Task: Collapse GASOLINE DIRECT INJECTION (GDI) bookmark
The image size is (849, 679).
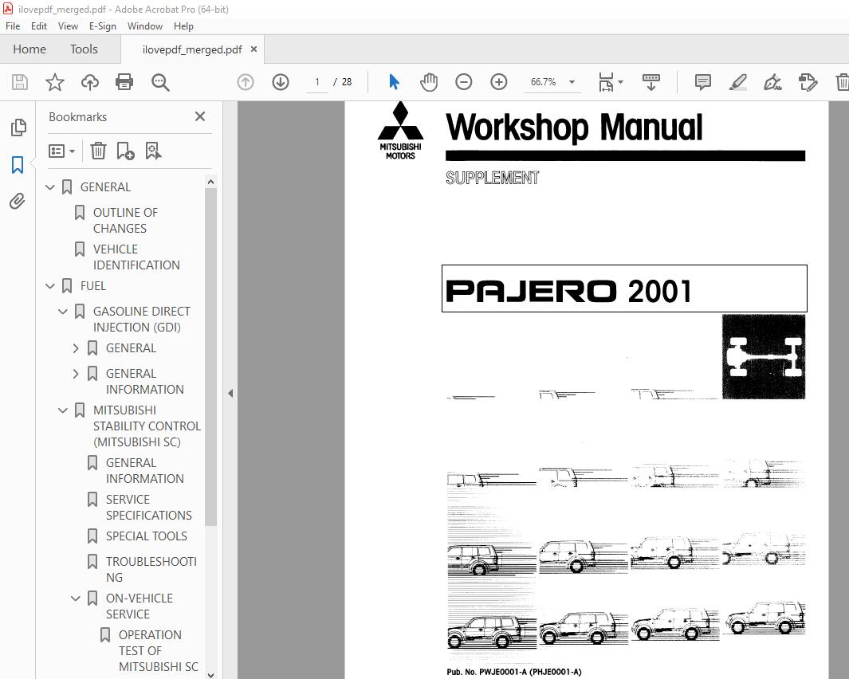Action: click(63, 312)
